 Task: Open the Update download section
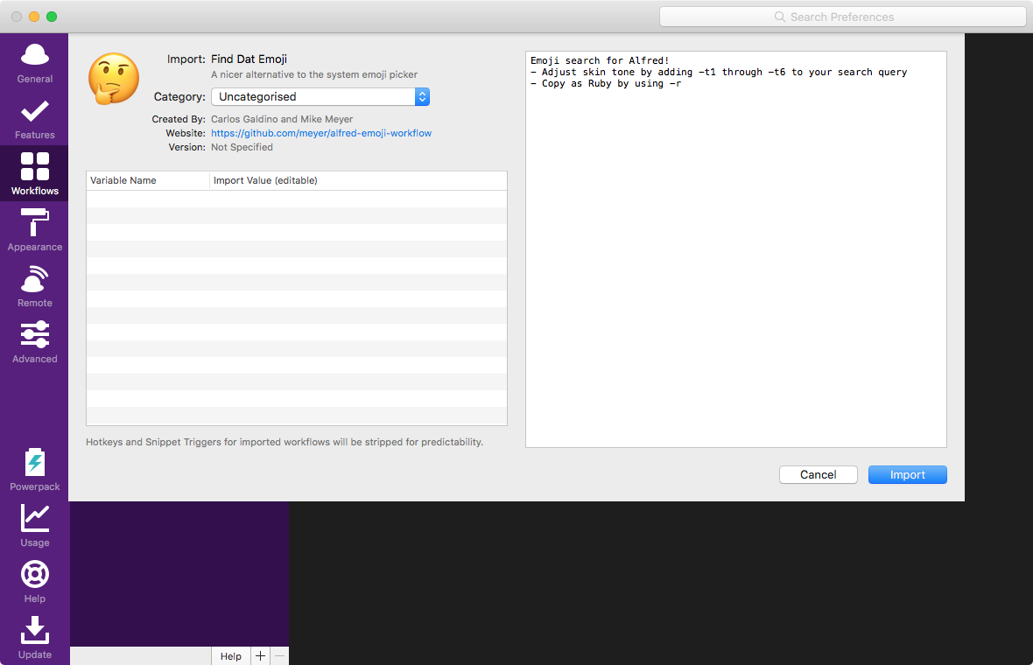pos(34,637)
